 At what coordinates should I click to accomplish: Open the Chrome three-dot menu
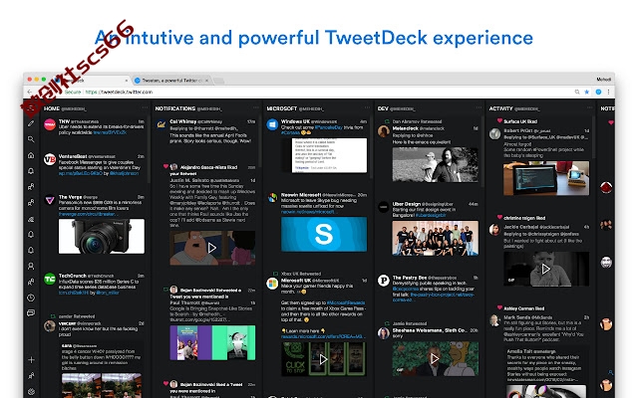608,93
